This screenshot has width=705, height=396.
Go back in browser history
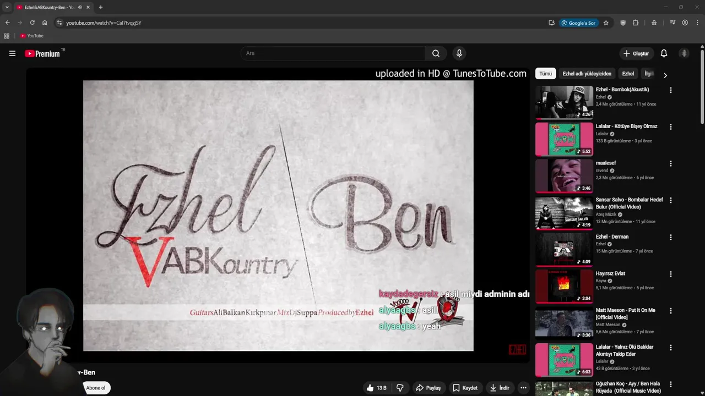pos(7,23)
